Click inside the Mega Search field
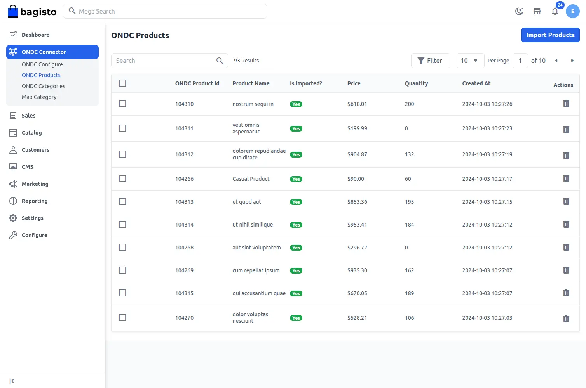 click(165, 11)
